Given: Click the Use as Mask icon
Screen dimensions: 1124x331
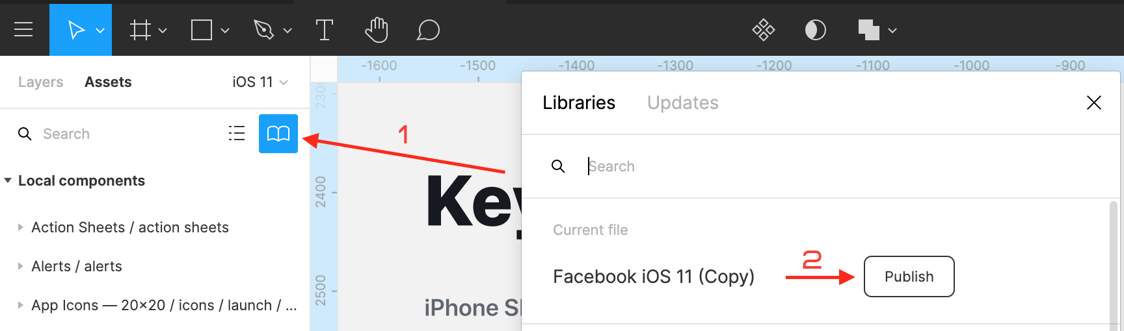Looking at the screenshot, I should pyautogui.click(x=815, y=30).
